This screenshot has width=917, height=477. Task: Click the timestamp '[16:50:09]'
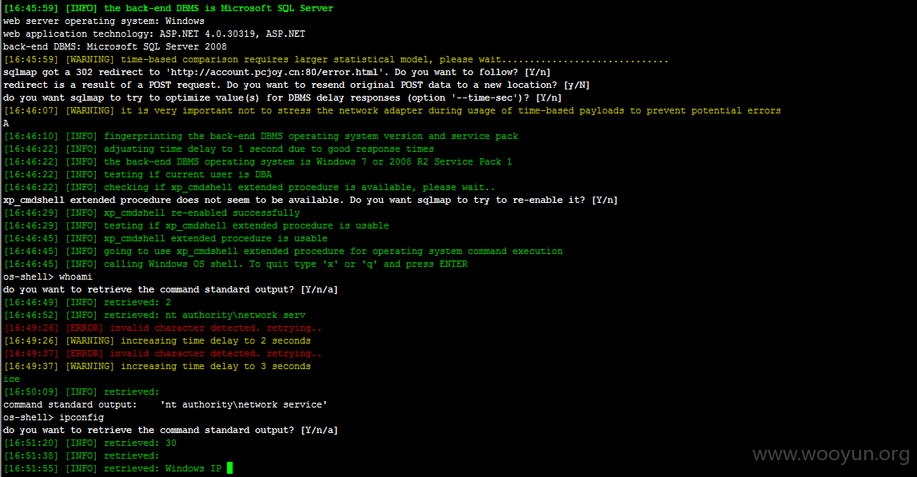pyautogui.click(x=31, y=392)
